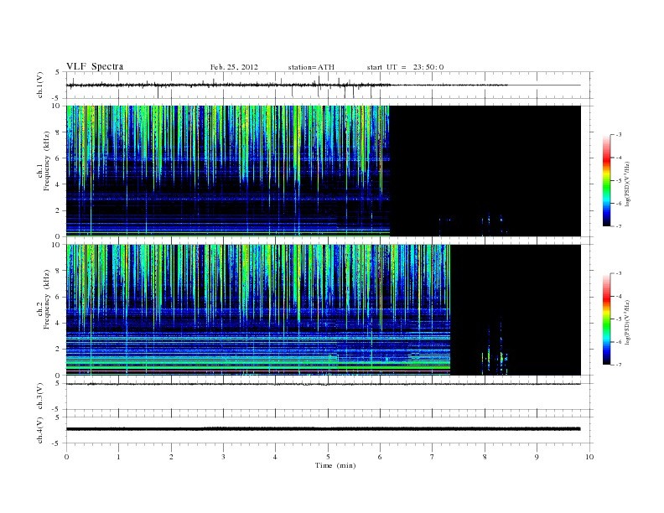The width and height of the screenshot is (664, 513).
Task: Click the ch.1 spectrogram signal region
Action: tap(228, 171)
